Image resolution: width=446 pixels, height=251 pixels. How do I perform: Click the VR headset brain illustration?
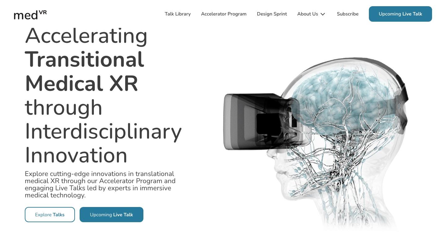316,144
